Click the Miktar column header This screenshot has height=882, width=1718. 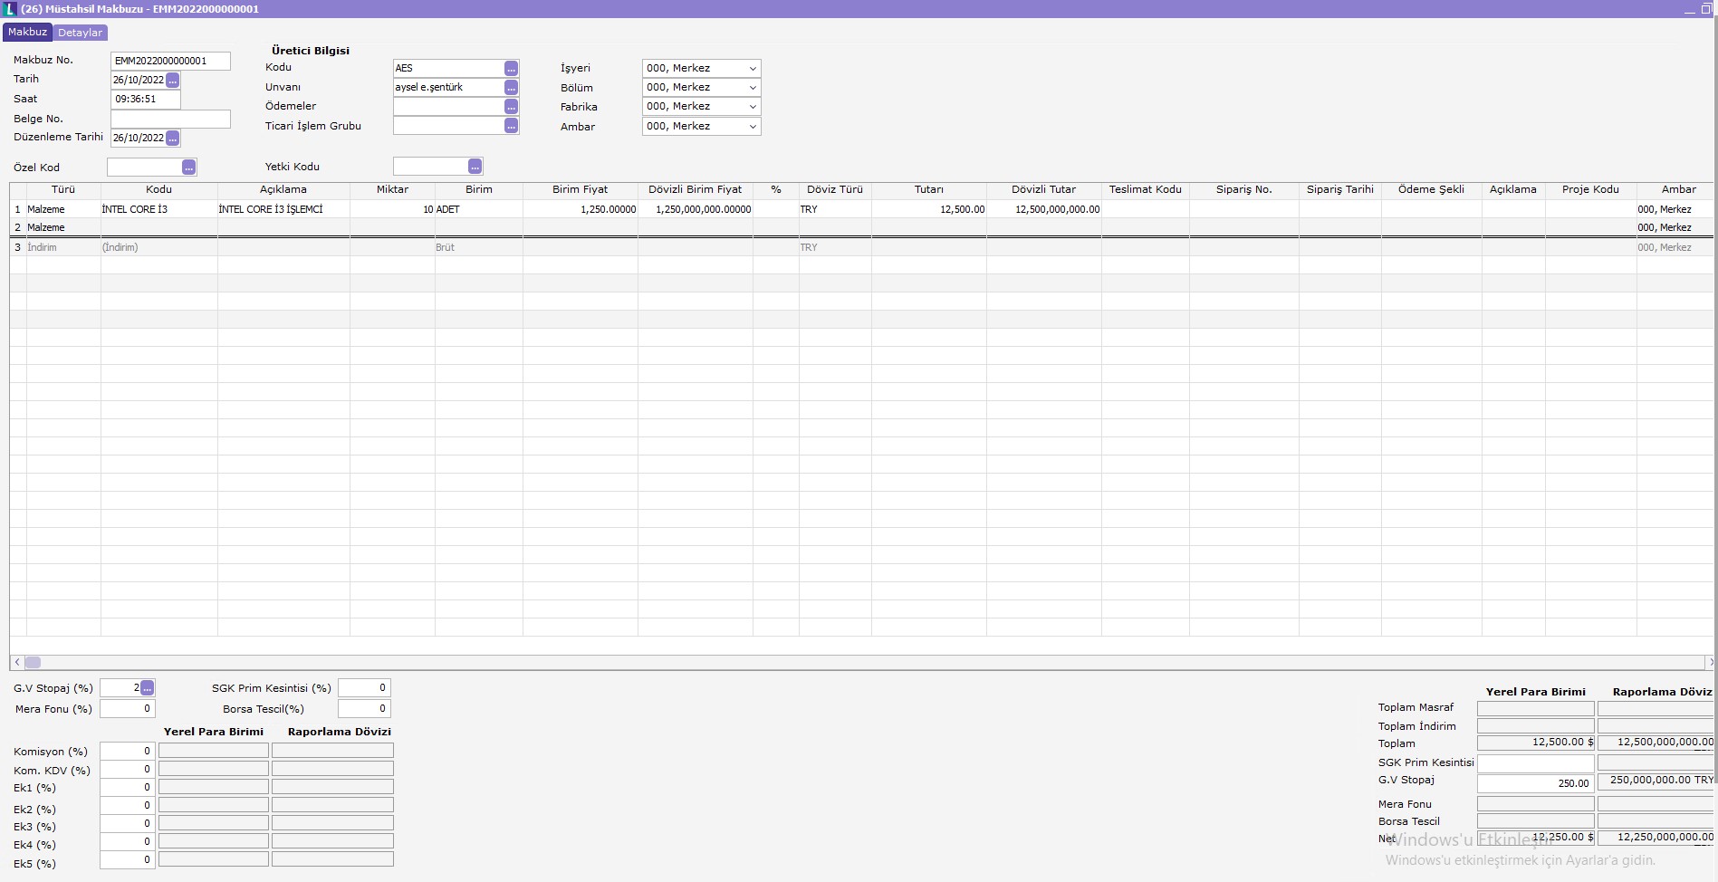click(392, 190)
